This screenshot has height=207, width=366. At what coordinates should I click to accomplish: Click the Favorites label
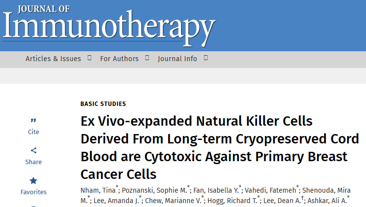34,192
